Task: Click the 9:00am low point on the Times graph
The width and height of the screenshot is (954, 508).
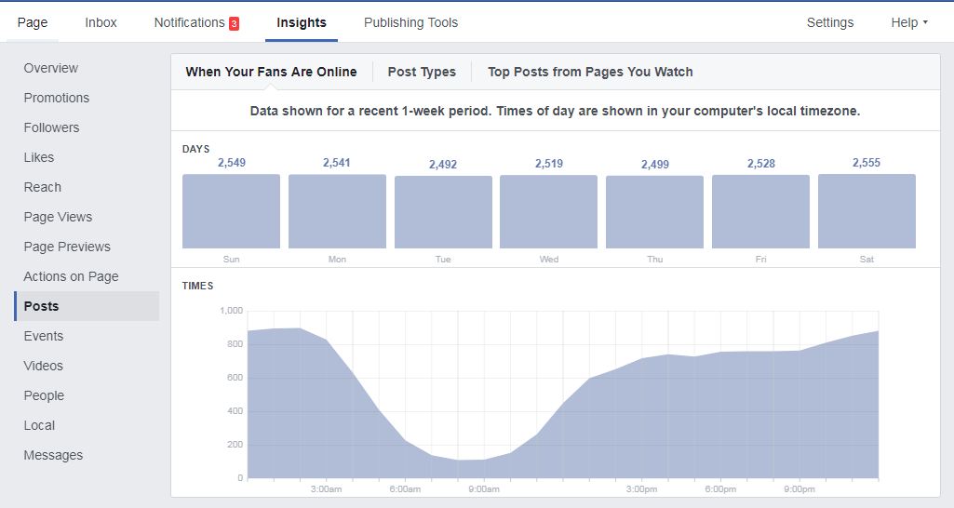Action: point(484,460)
